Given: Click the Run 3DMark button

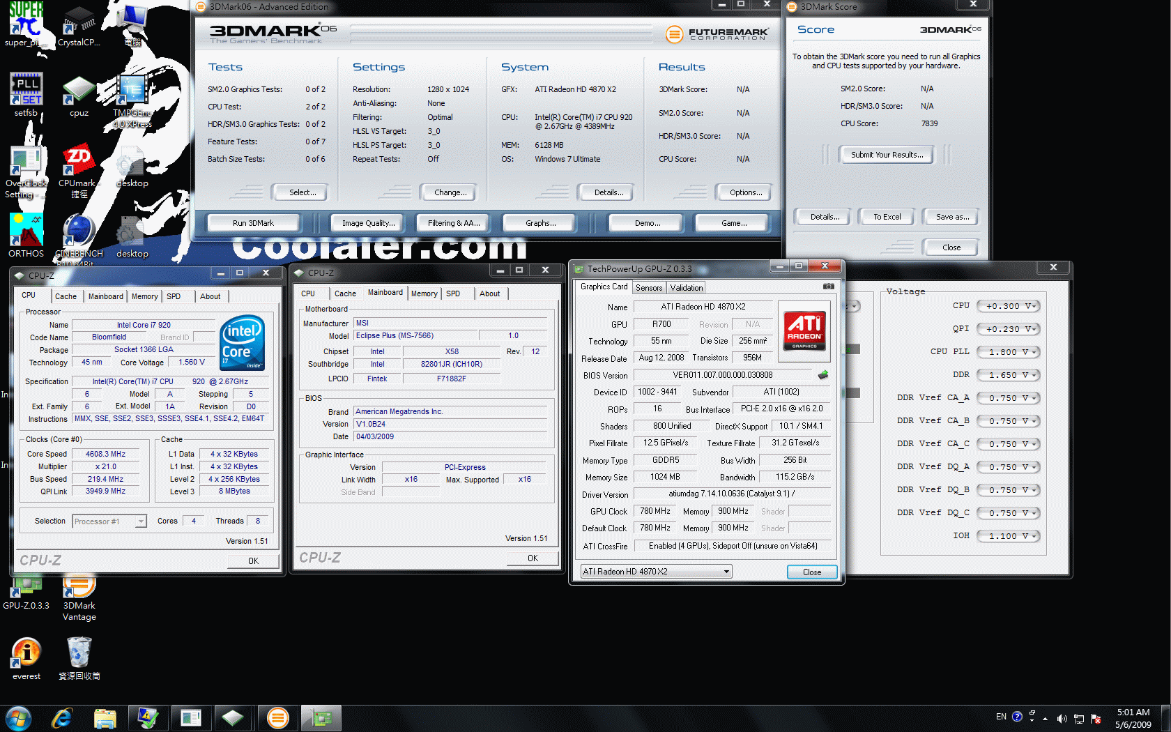Looking at the screenshot, I should 253,223.
